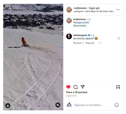Open the comment bubble icon

pos(75,87)
